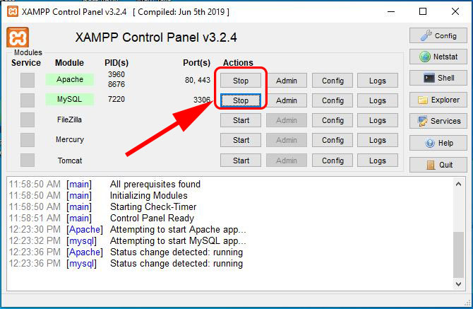Launch Shell from the terminal icon

coord(438,78)
